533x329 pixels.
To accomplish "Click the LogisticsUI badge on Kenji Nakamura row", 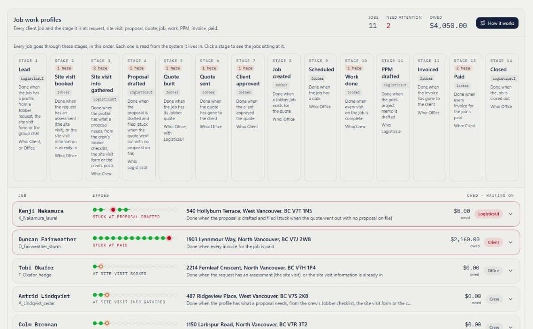I will click(488, 214).
